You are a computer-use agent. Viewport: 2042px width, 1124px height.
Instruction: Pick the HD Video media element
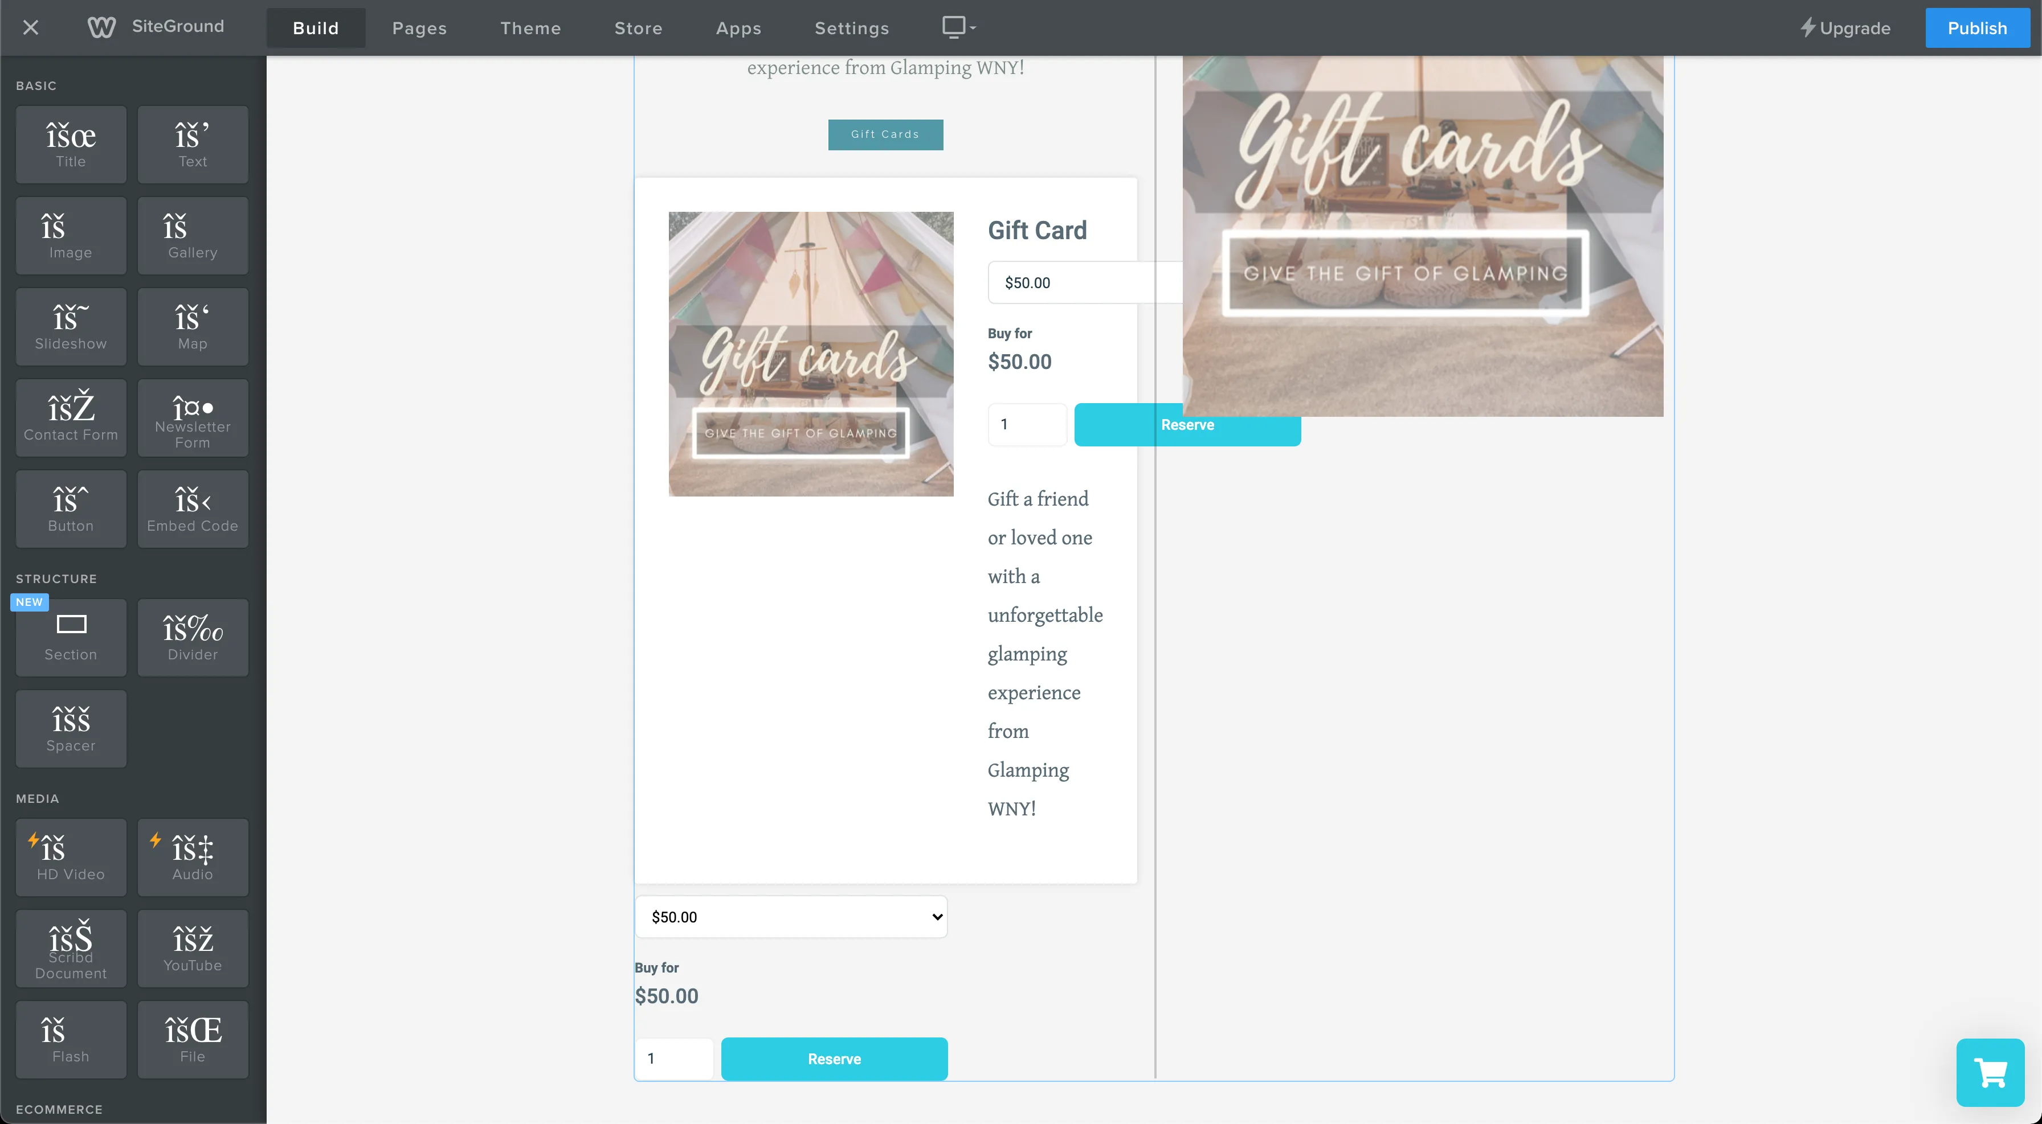(x=71, y=857)
